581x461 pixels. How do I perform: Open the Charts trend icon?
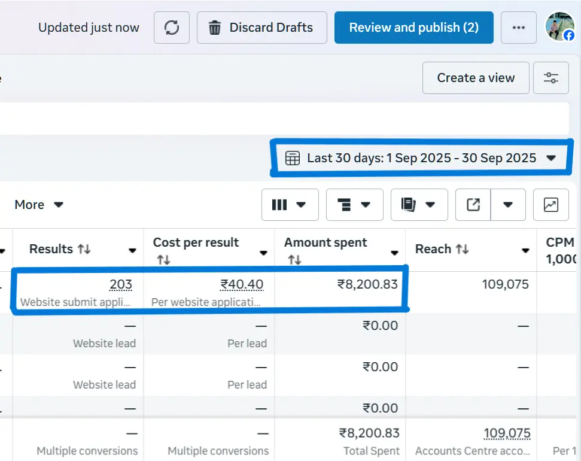550,205
